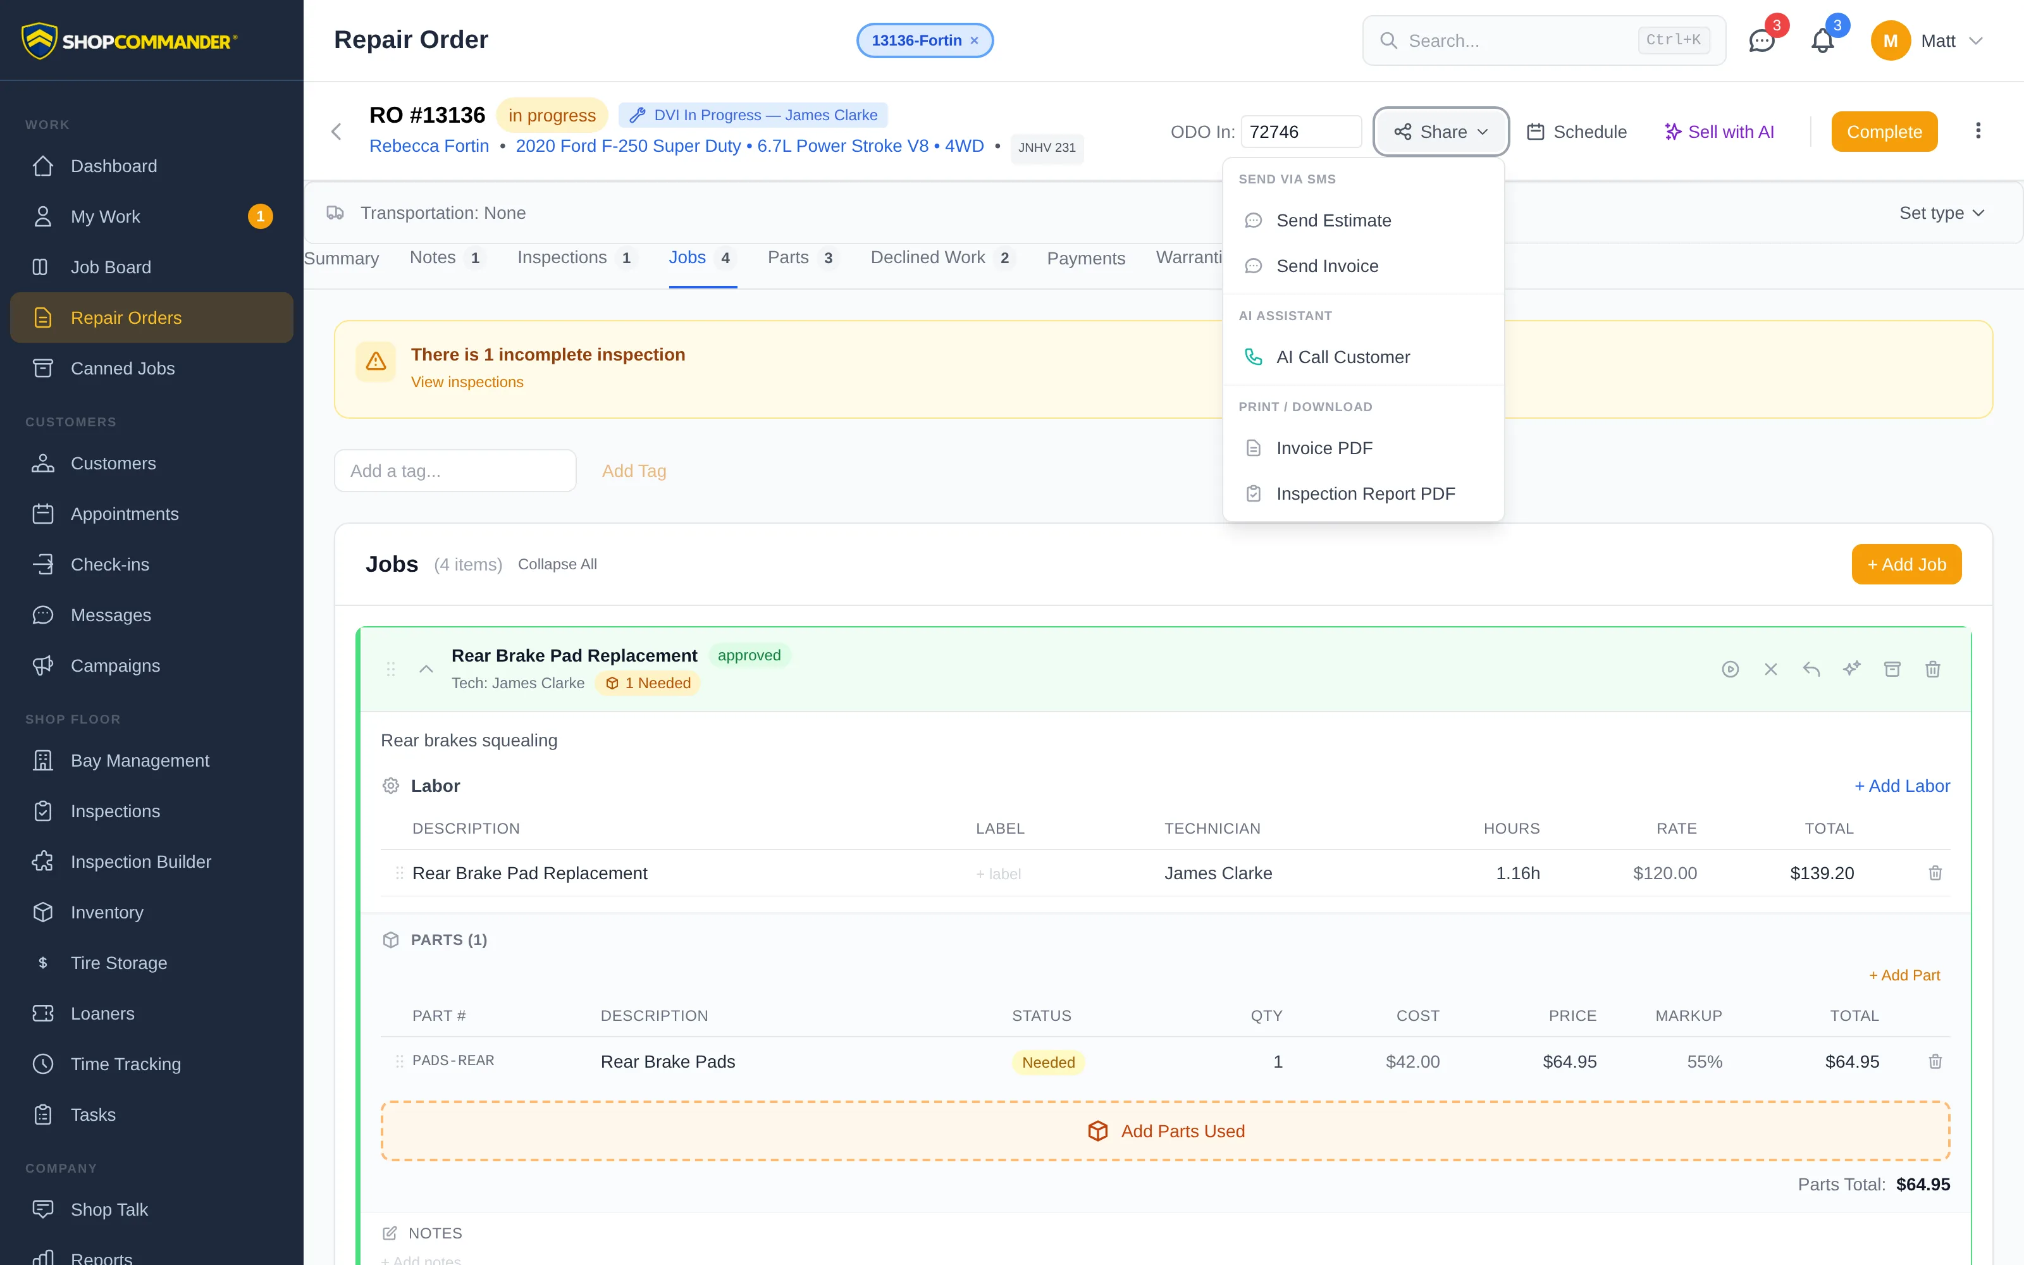Open Canned Jobs in sidebar
Viewport: 2024px width, 1265px height.
(151, 368)
